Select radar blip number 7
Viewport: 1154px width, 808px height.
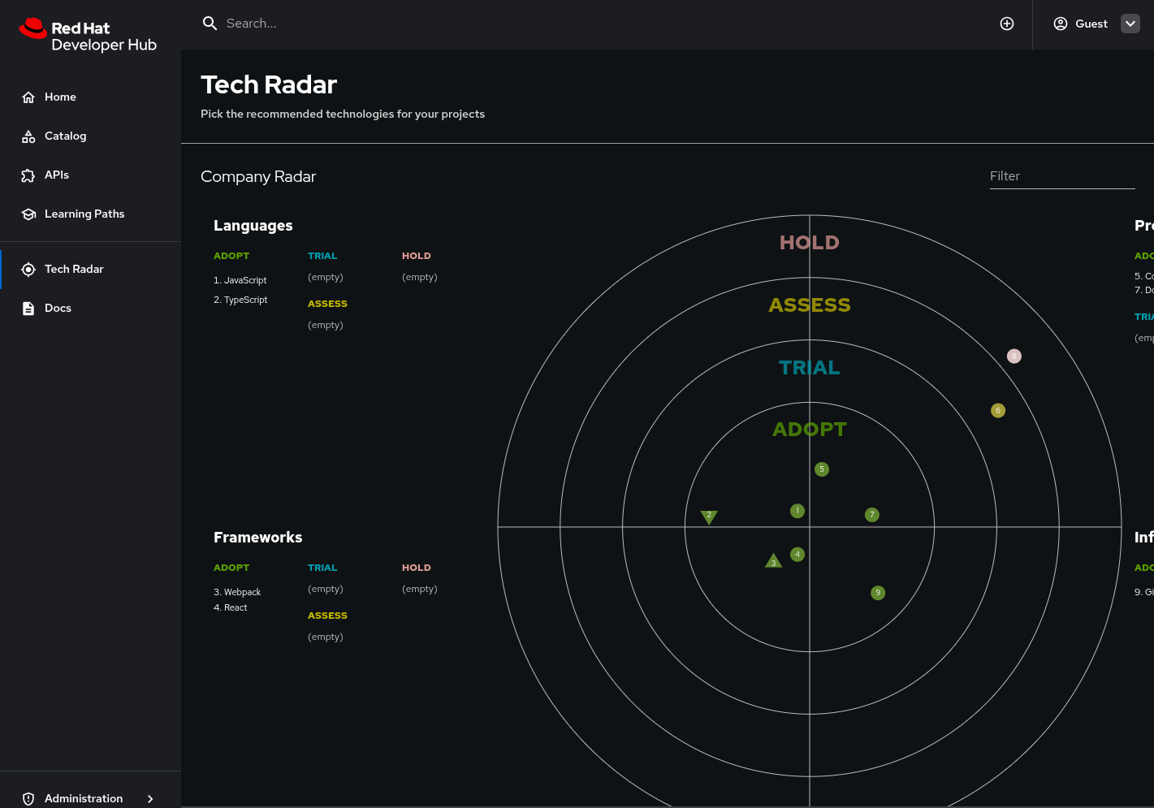(x=872, y=515)
